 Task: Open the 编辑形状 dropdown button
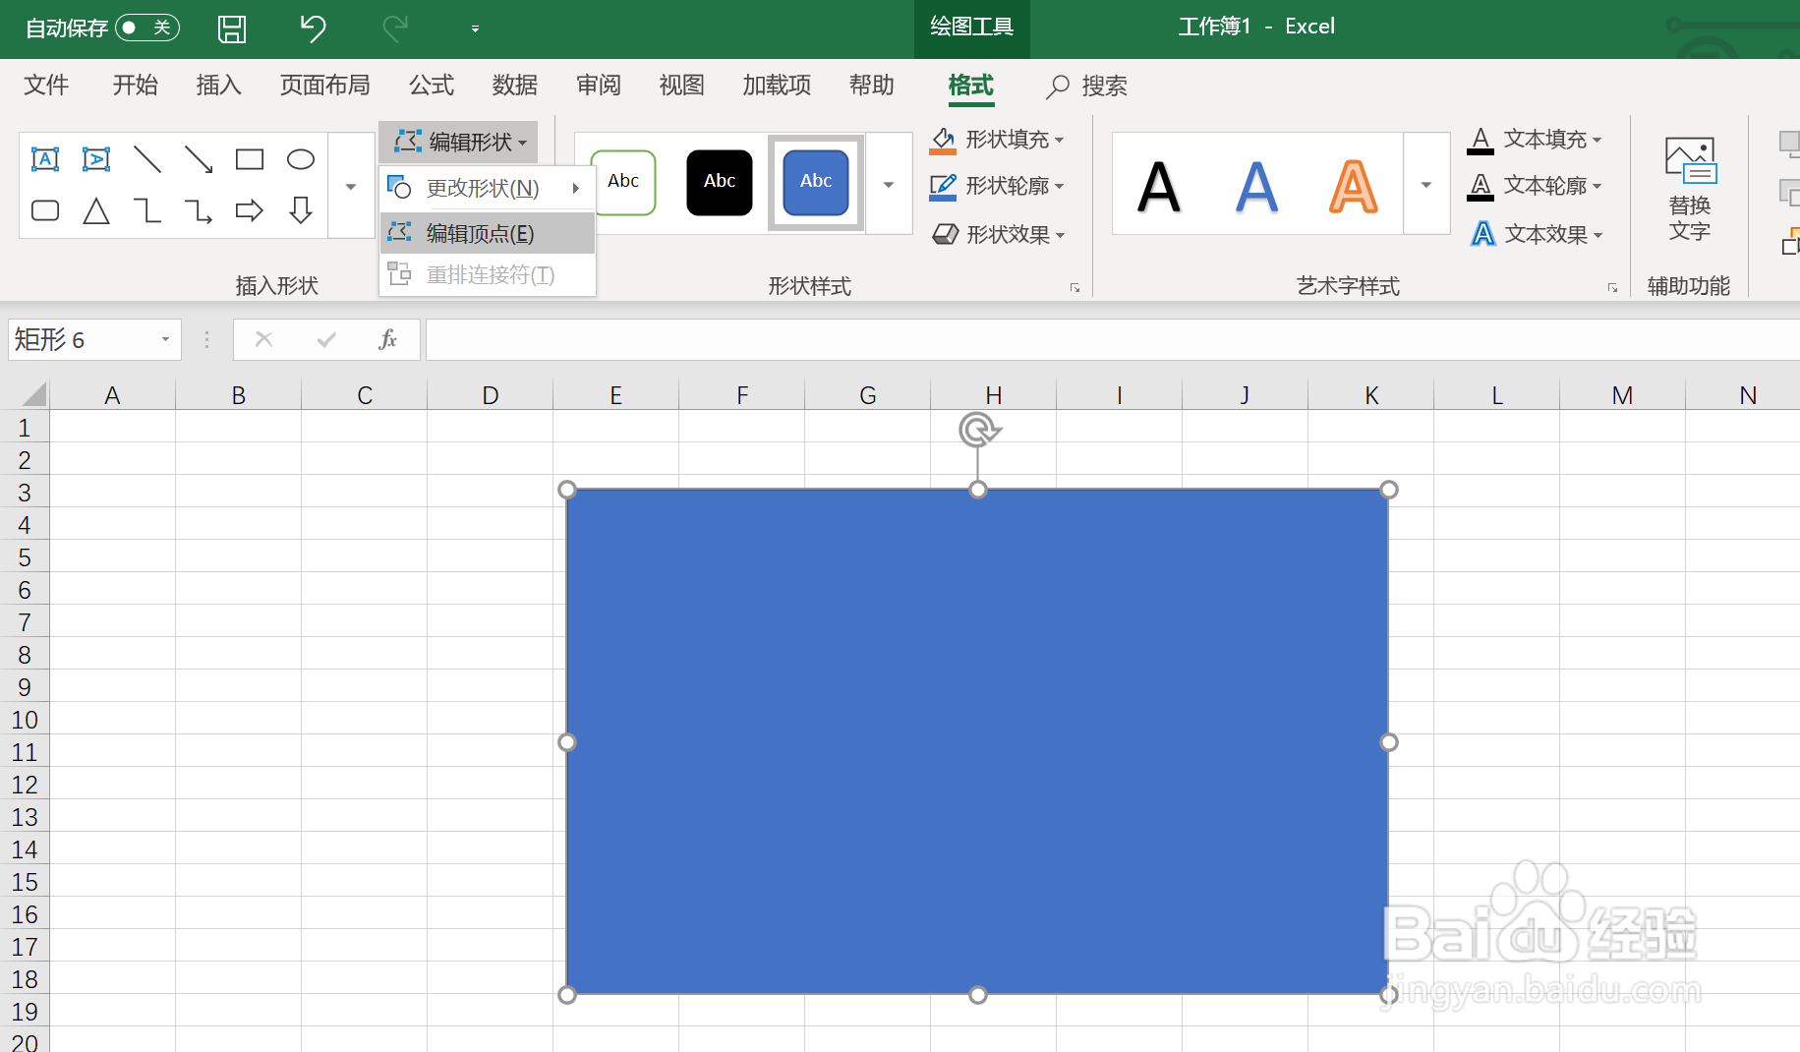tap(459, 143)
